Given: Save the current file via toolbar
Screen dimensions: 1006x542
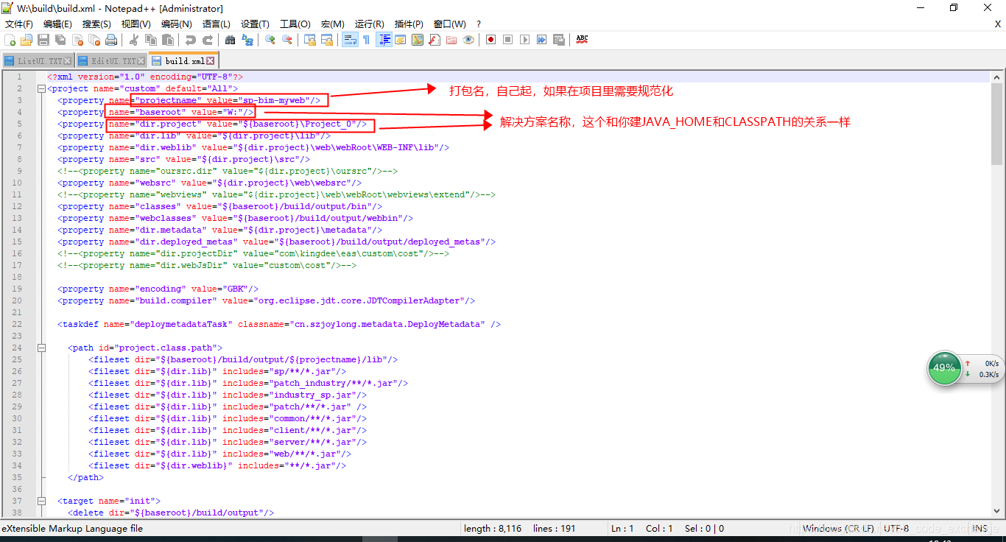Looking at the screenshot, I should click(43, 40).
